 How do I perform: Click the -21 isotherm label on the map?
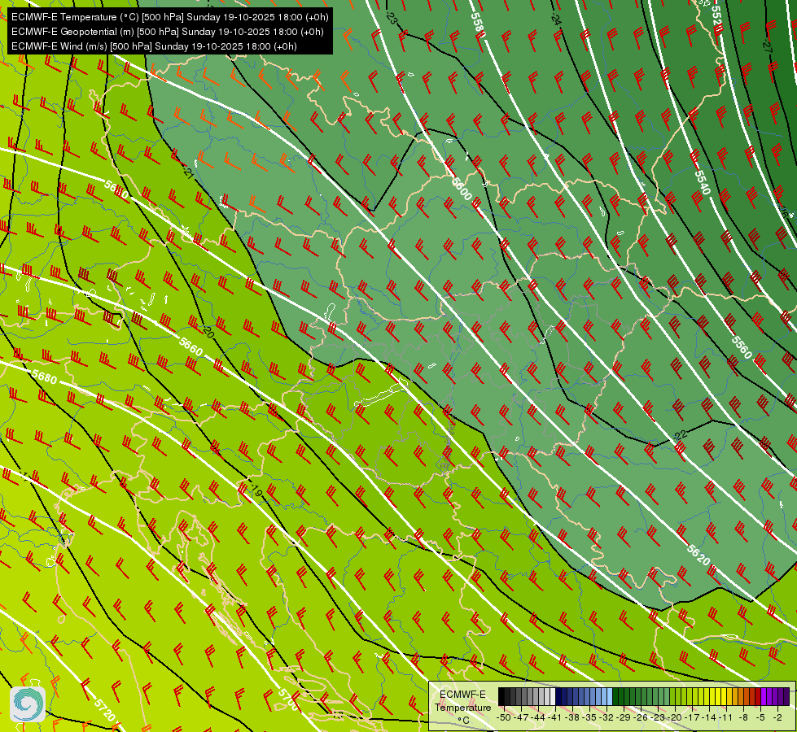click(x=187, y=173)
